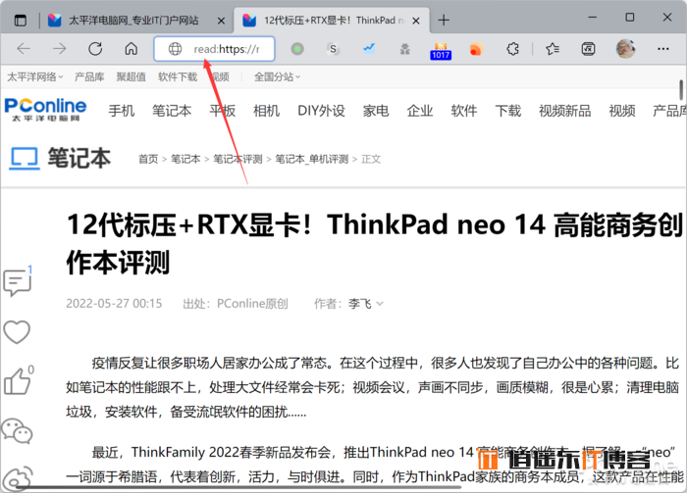Open the Favorites star list
This screenshot has height=493, width=687.
pos(553,49)
